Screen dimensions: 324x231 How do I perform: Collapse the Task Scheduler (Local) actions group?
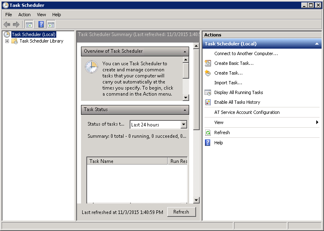pyautogui.click(x=317, y=44)
